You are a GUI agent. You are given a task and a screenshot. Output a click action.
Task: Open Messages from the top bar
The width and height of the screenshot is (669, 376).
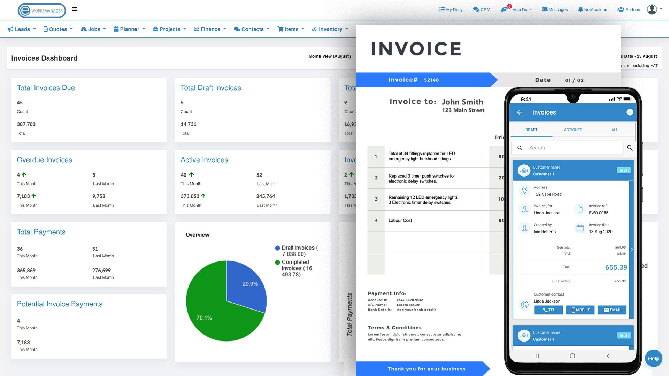(x=555, y=9)
